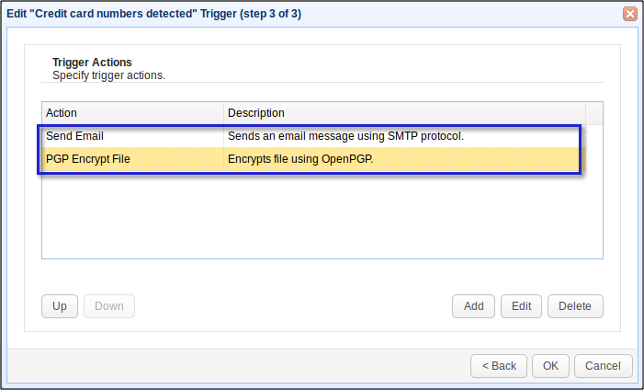
Task: Click the 'Specify trigger actions.' text
Action: pyautogui.click(x=108, y=75)
